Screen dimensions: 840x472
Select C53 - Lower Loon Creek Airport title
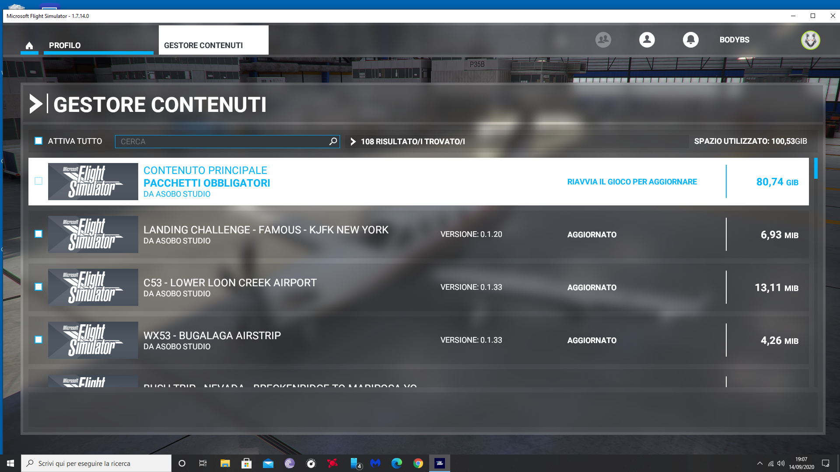coord(230,283)
